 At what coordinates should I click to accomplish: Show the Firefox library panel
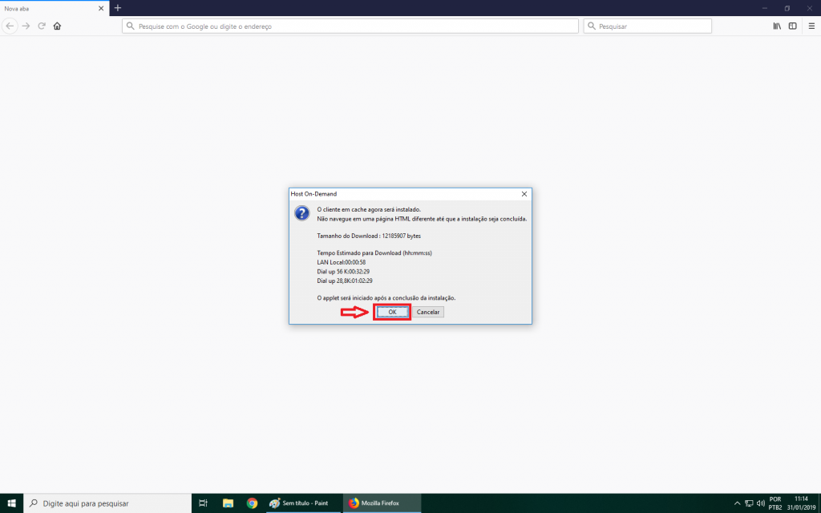point(777,26)
